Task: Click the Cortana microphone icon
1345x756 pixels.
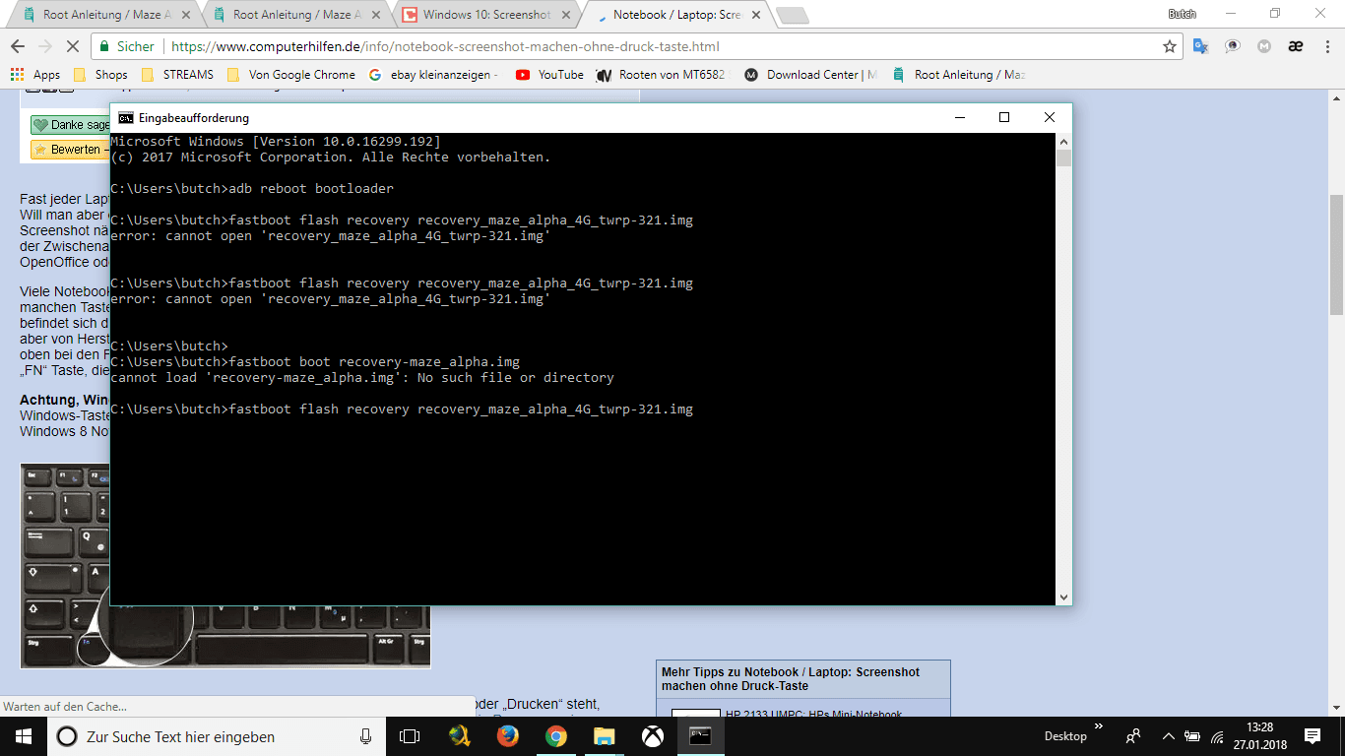Action: [x=366, y=736]
